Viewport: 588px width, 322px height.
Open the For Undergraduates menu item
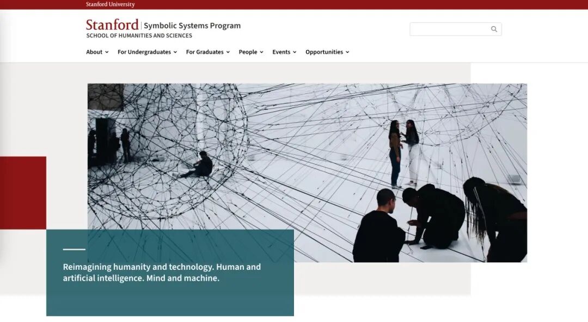[x=144, y=52]
